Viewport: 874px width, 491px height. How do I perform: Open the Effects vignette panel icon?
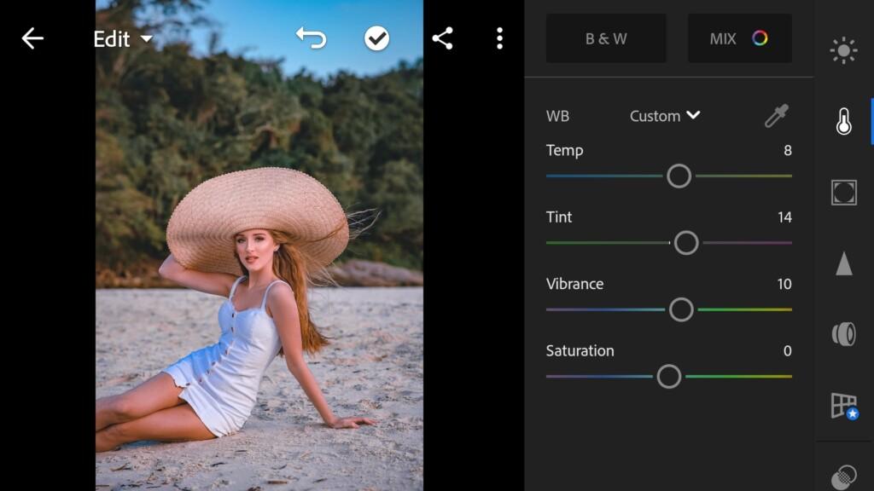tap(844, 193)
